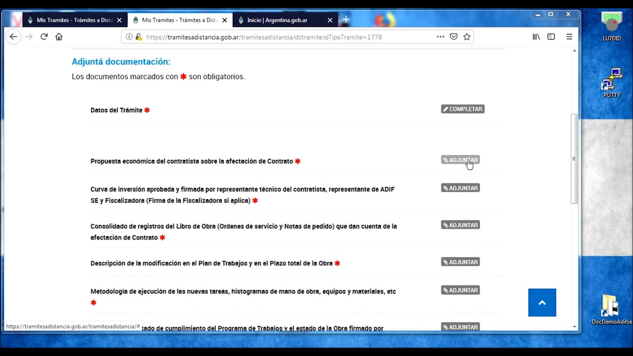This screenshot has height=356, width=633.
Task: Click Consolidado de registros del Libro text
Action: (243, 232)
